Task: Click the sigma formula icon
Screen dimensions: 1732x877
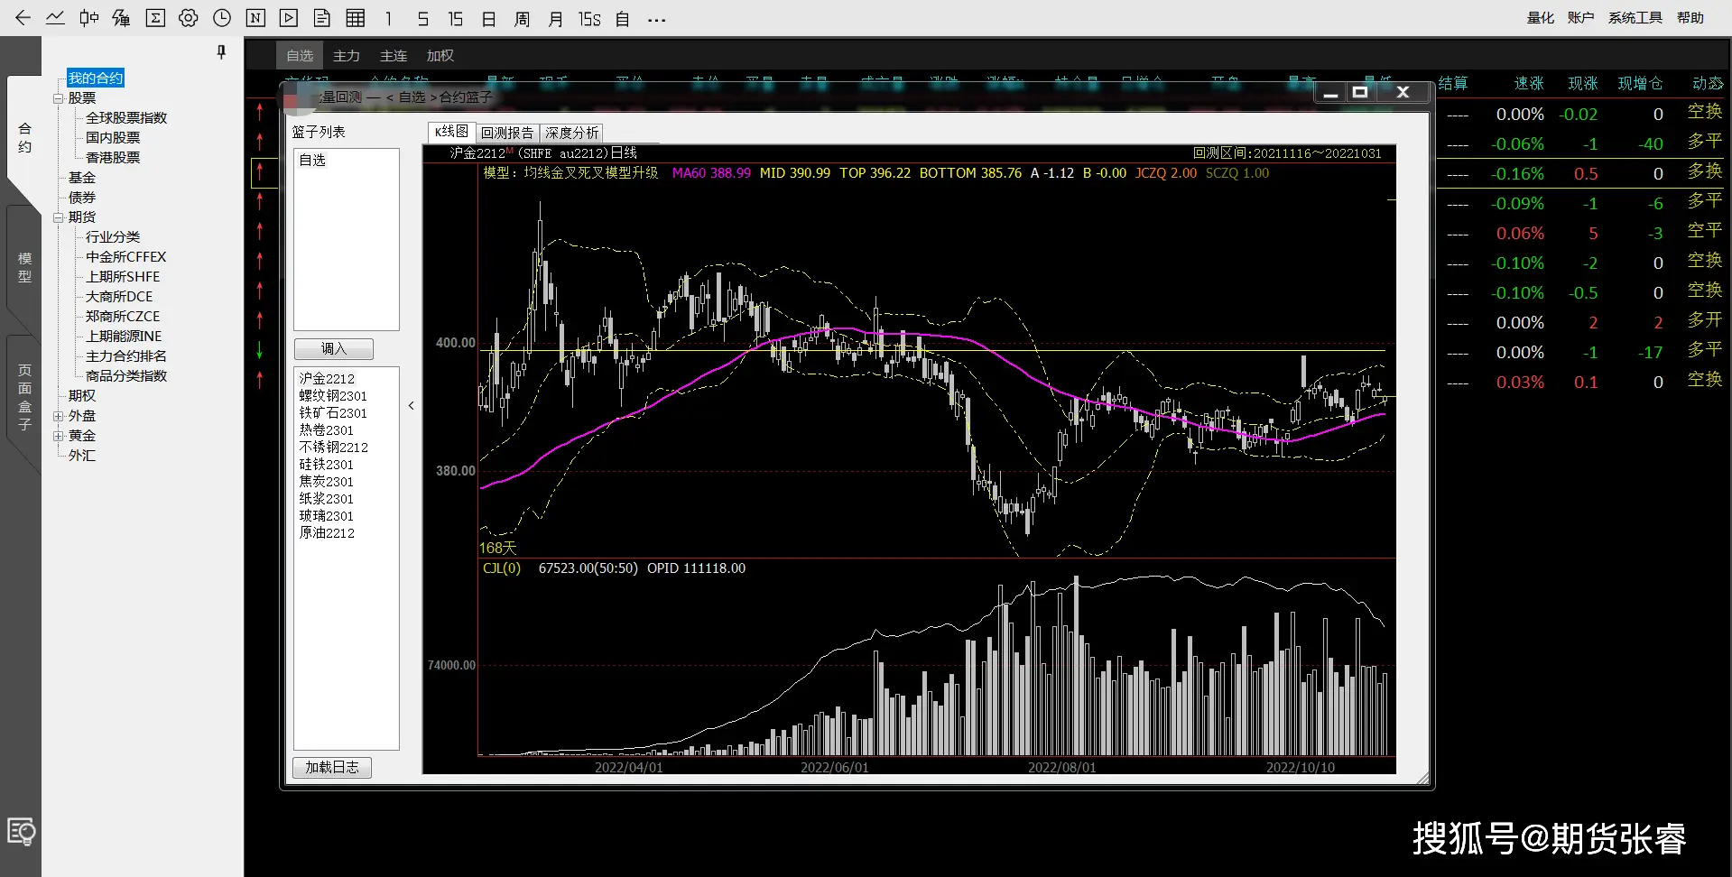Action: point(155,18)
